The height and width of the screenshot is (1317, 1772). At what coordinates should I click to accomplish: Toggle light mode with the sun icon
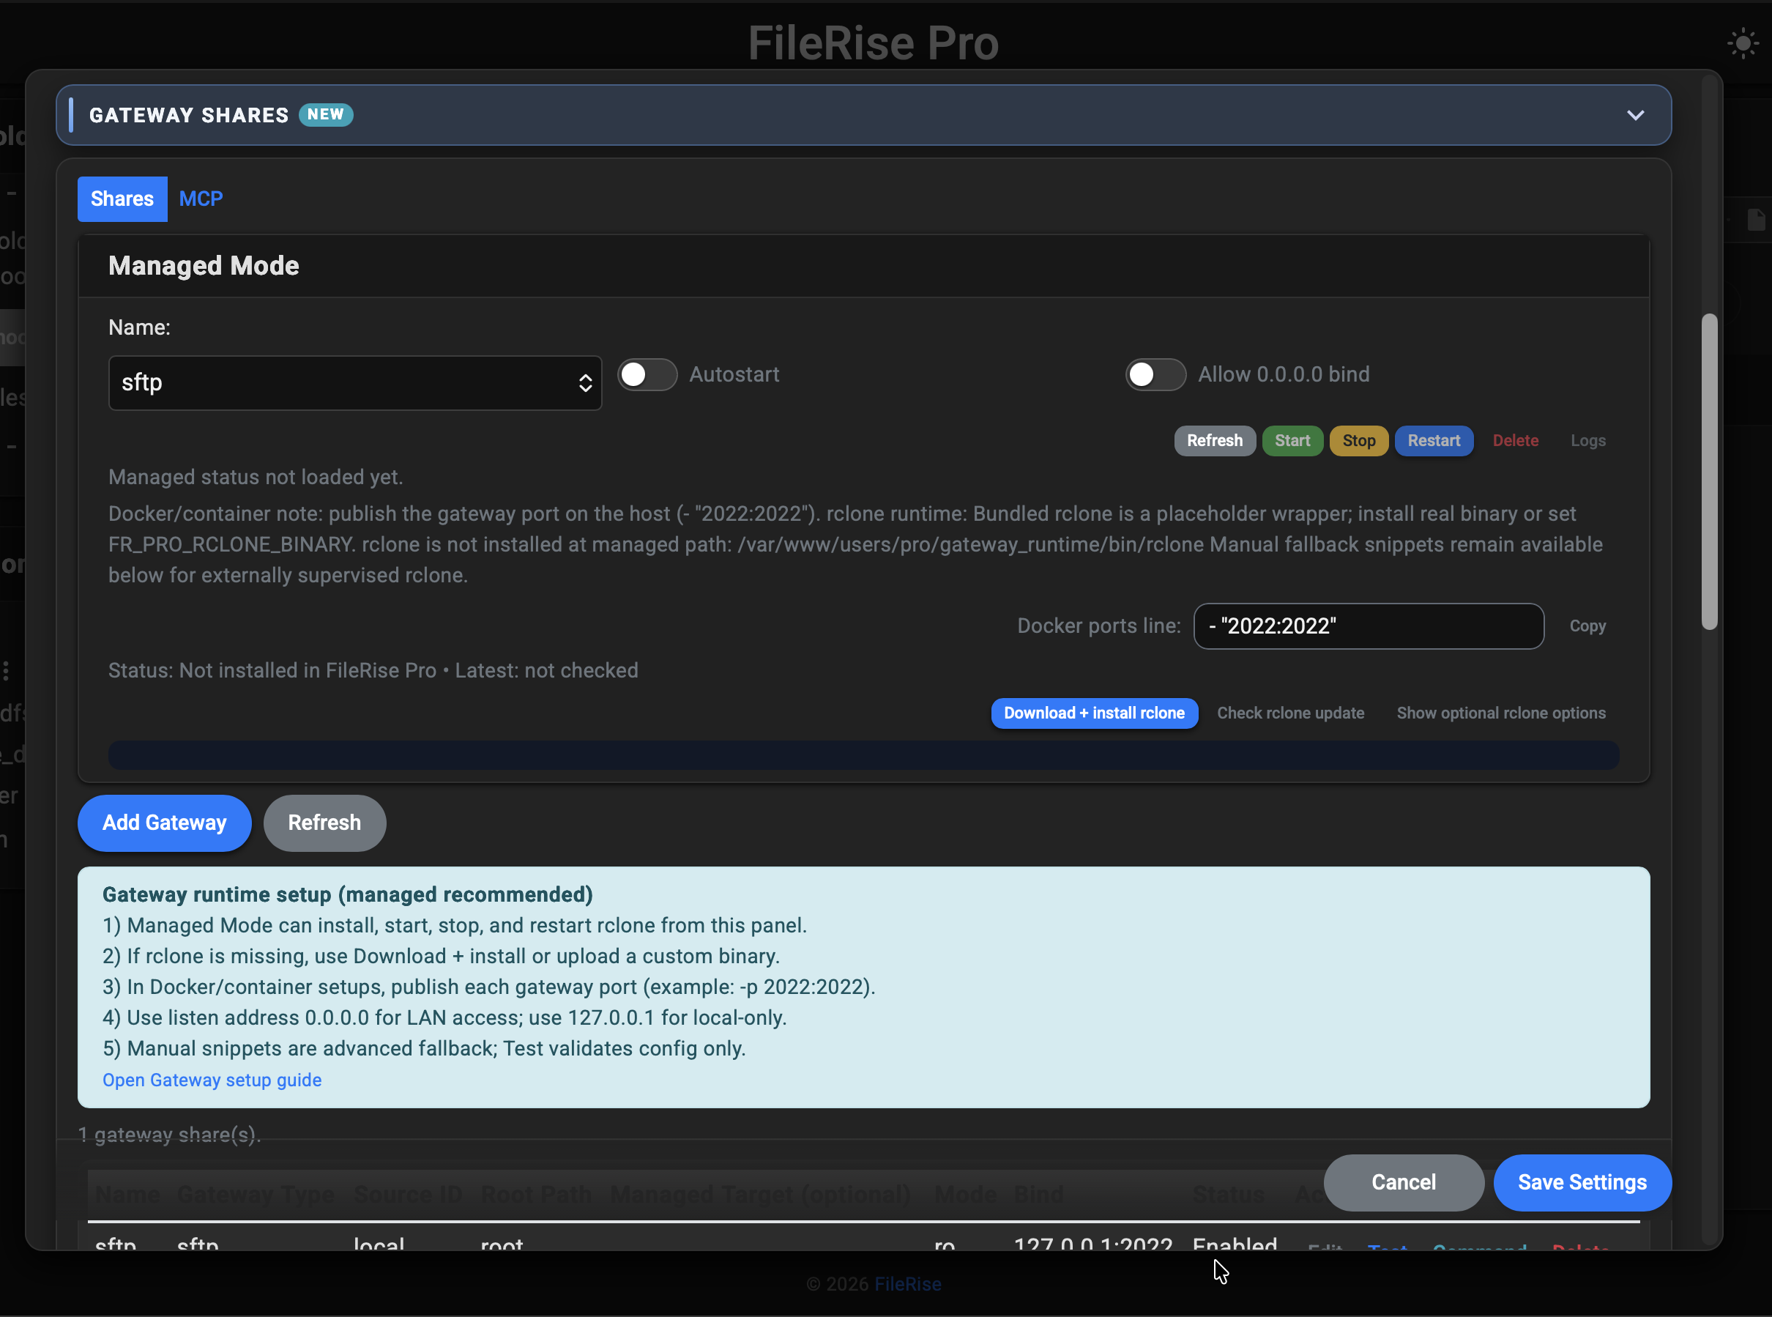tap(1743, 43)
